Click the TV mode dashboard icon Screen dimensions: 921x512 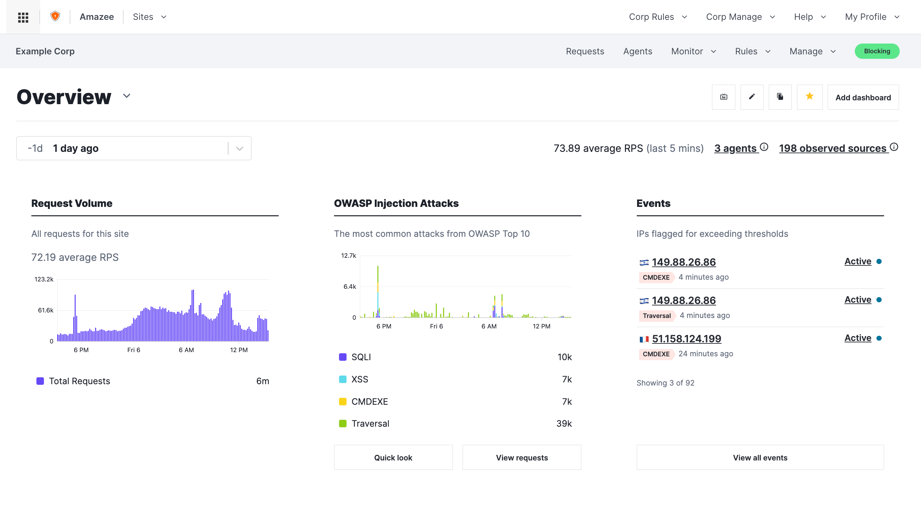[x=723, y=97]
